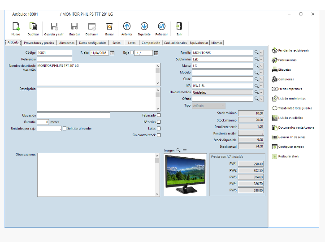Remove image with minus icon
This screenshot has height=242, width=325.
[185, 150]
